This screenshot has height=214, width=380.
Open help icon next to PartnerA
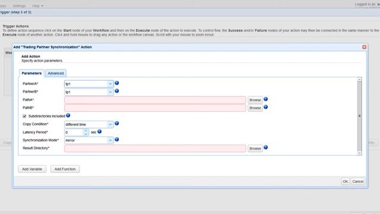click(117, 83)
